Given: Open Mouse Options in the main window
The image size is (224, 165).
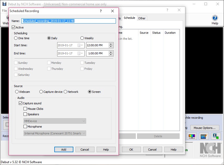Looking at the screenshot, I should click(205, 128).
